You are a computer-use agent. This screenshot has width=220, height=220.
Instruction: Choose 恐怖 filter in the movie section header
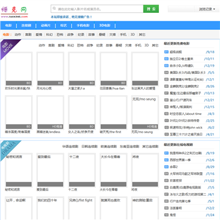[80, 45]
